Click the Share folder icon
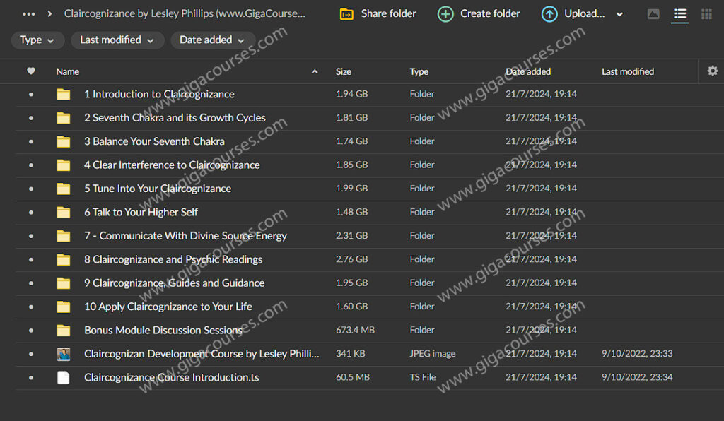724x421 pixels. coord(346,14)
